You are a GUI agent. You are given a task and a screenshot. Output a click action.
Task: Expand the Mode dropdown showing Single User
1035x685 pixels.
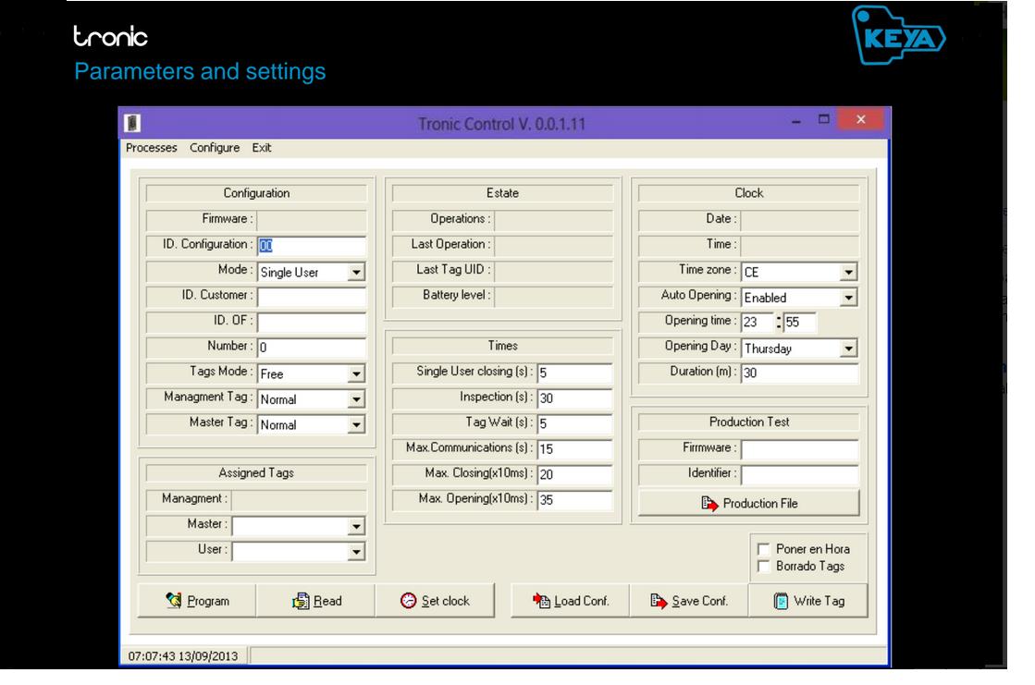point(356,273)
